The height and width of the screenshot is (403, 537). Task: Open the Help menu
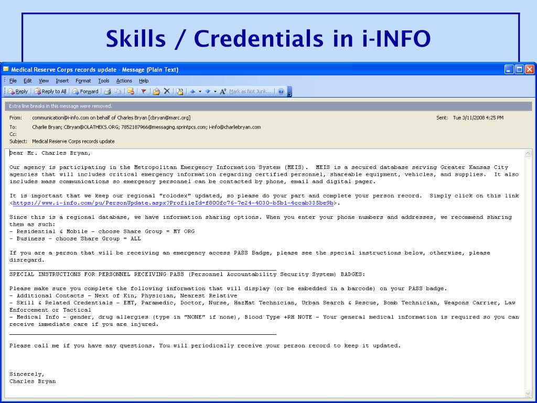(x=144, y=81)
